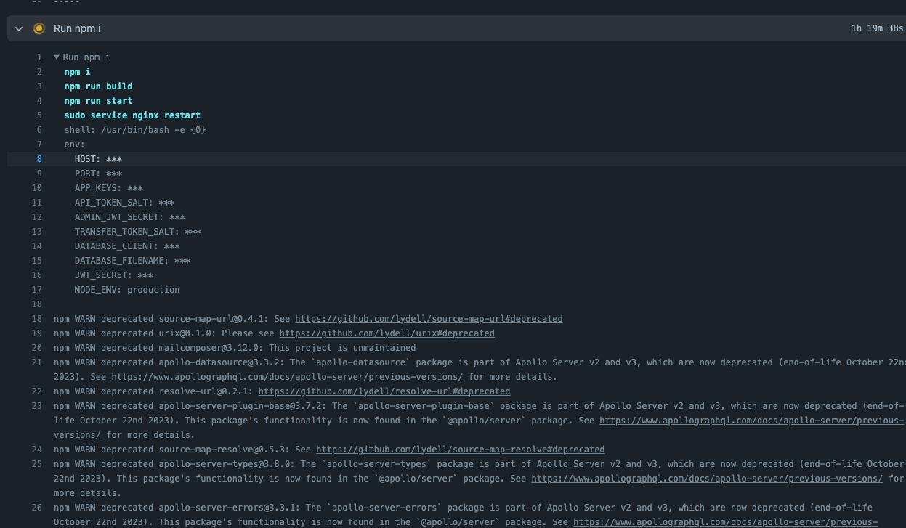This screenshot has width=906, height=528.
Task: Open the Apollo previous-versions link on line 21
Action: (287, 377)
